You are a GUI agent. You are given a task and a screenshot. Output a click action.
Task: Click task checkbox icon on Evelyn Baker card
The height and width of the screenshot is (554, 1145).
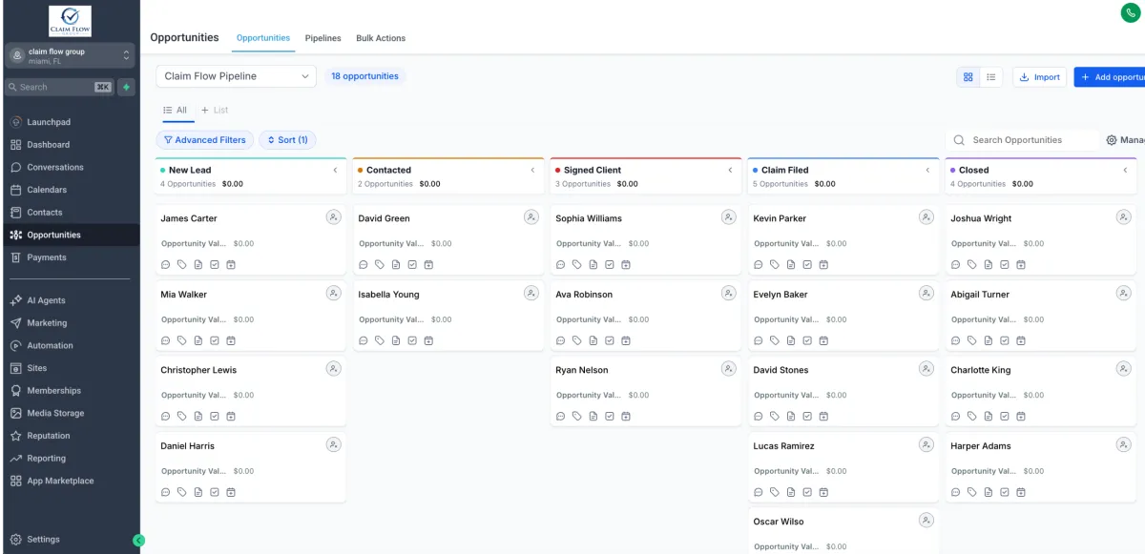pos(807,340)
